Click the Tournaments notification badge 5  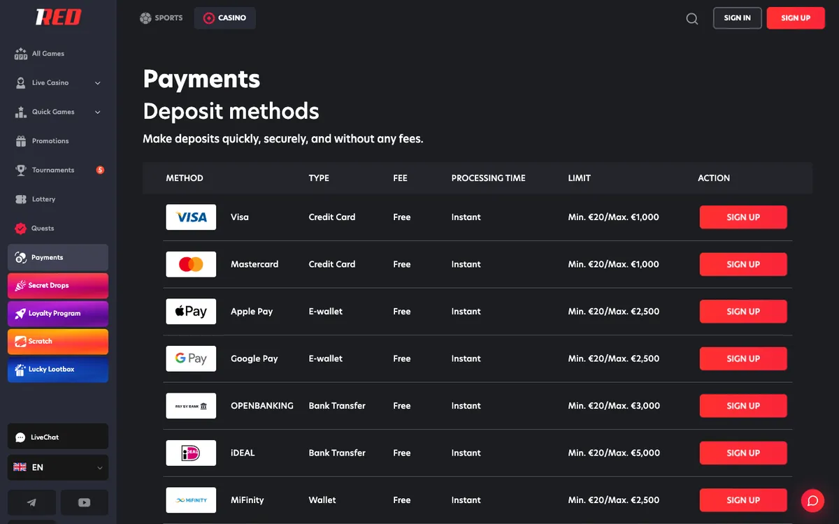click(x=100, y=170)
